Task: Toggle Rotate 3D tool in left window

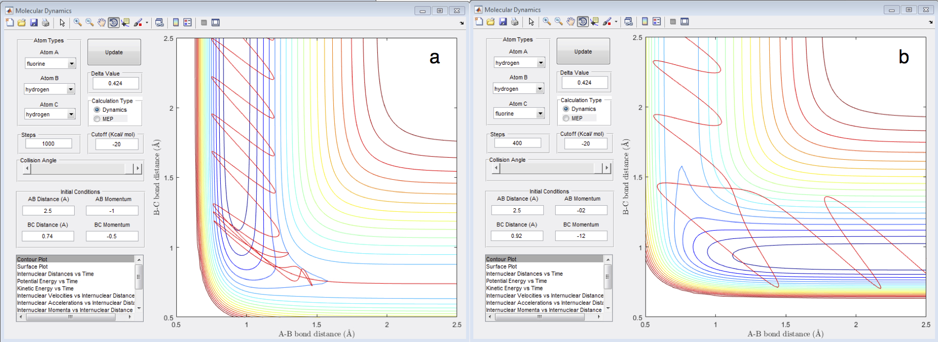Action: pos(113,22)
